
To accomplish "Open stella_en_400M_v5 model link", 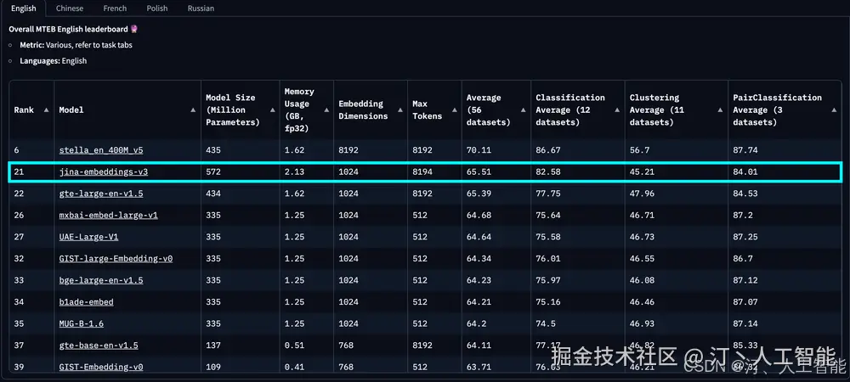I will [101, 150].
